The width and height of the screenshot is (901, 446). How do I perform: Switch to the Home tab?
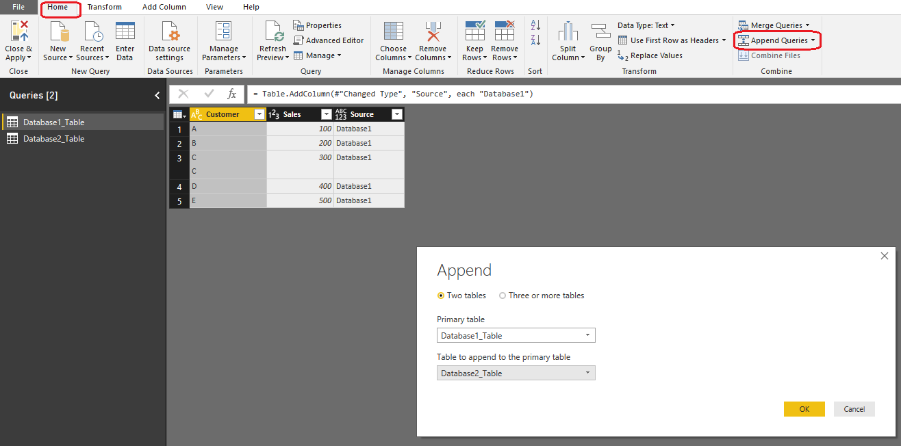point(58,7)
